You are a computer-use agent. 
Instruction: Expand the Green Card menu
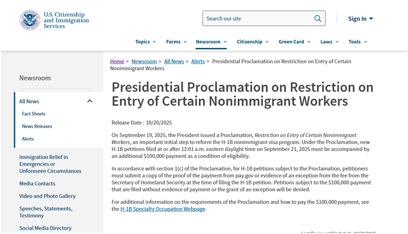click(294, 42)
